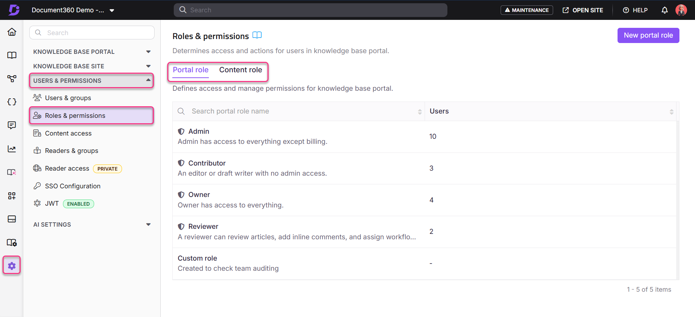Click the Document360 logo icon
The height and width of the screenshot is (317, 695).
pyautogui.click(x=14, y=10)
